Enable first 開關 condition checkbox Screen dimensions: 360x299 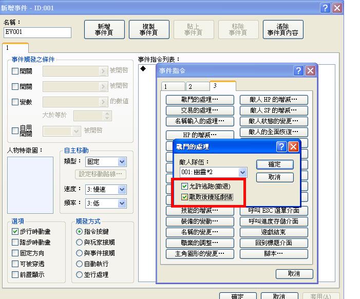15,71
